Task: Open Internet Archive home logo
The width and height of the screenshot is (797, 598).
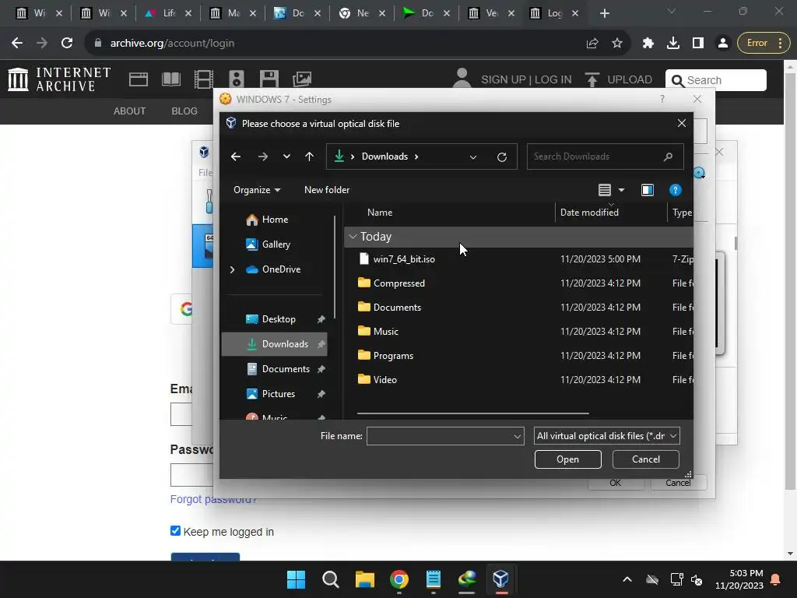Action: pyautogui.click(x=59, y=80)
